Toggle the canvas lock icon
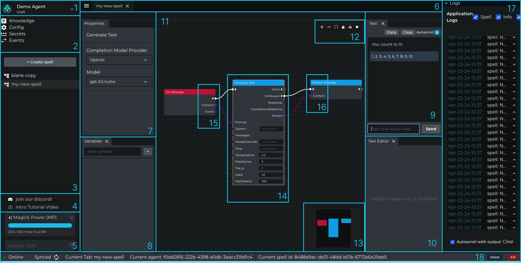 [343, 27]
